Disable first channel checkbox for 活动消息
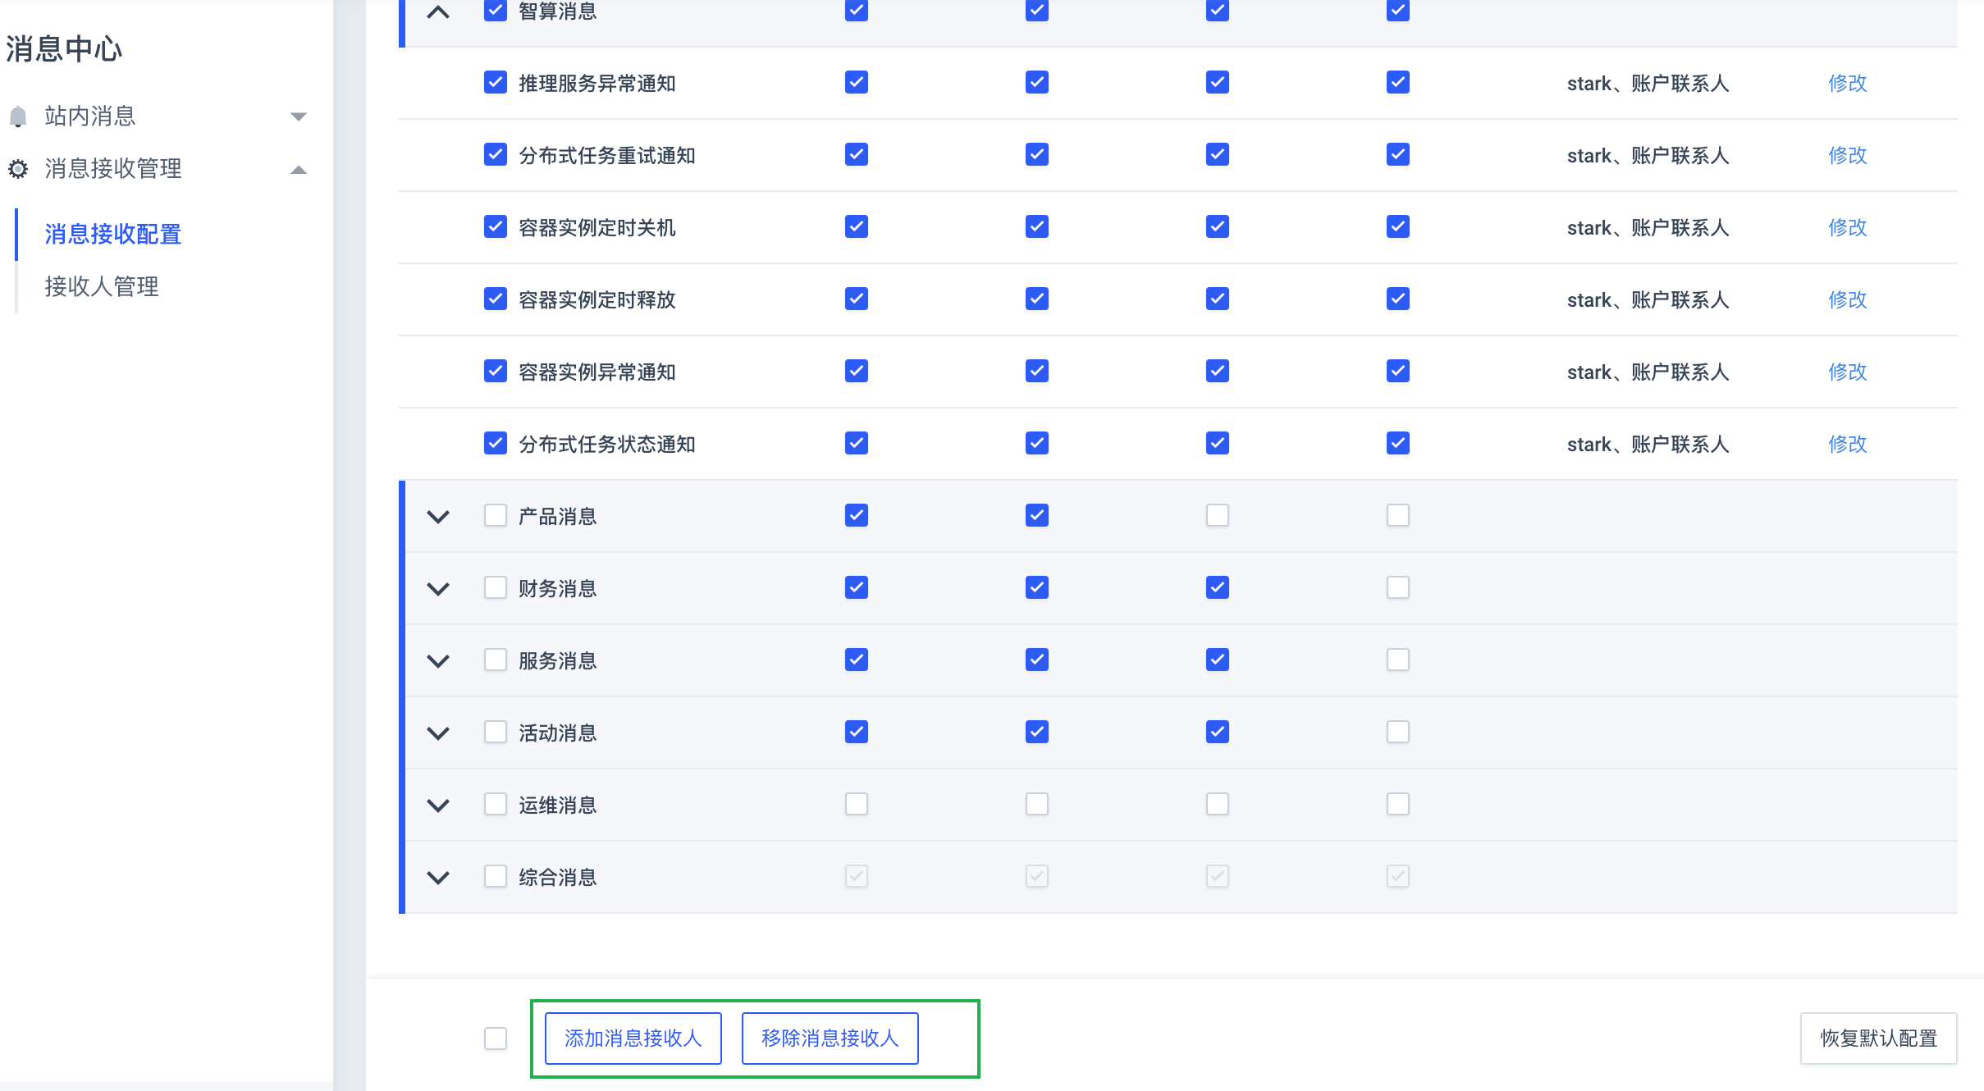This screenshot has height=1091, width=1984. tap(857, 732)
